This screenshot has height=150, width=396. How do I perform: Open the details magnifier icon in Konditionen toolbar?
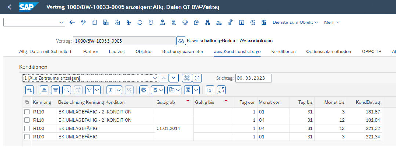(30, 89)
